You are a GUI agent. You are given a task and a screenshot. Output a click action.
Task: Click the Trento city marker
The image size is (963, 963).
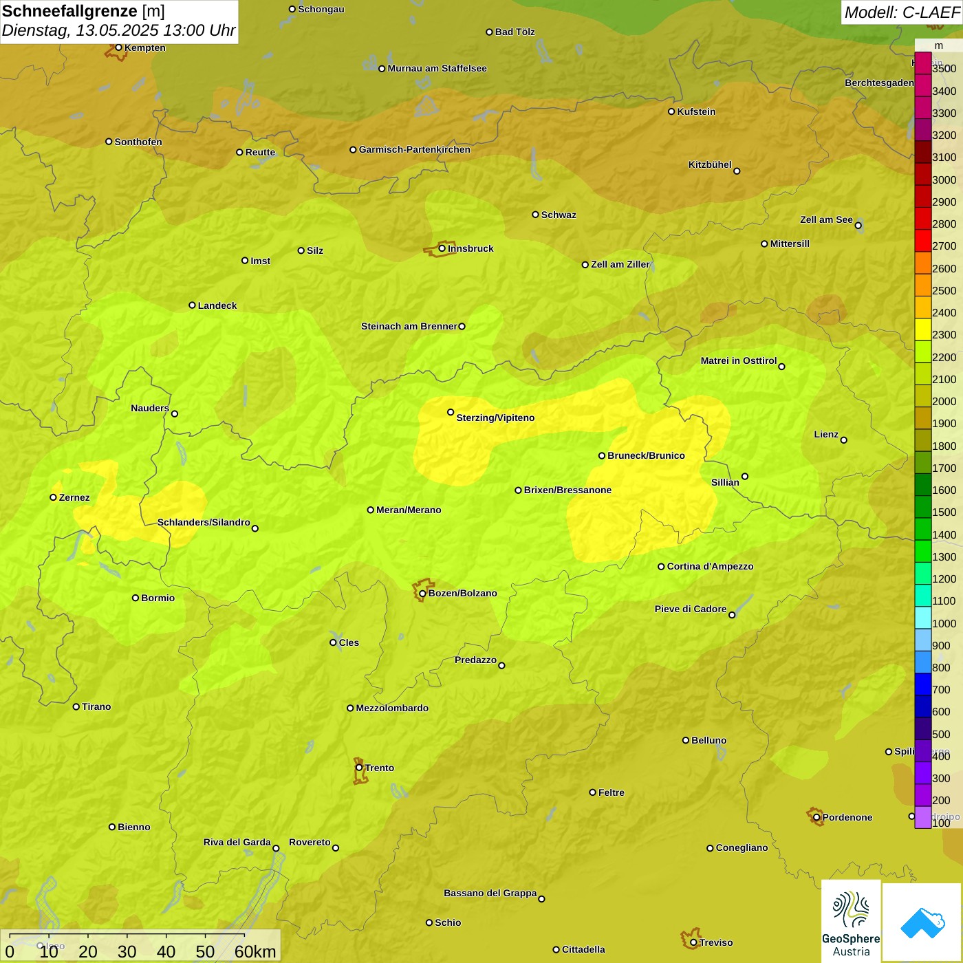click(359, 768)
